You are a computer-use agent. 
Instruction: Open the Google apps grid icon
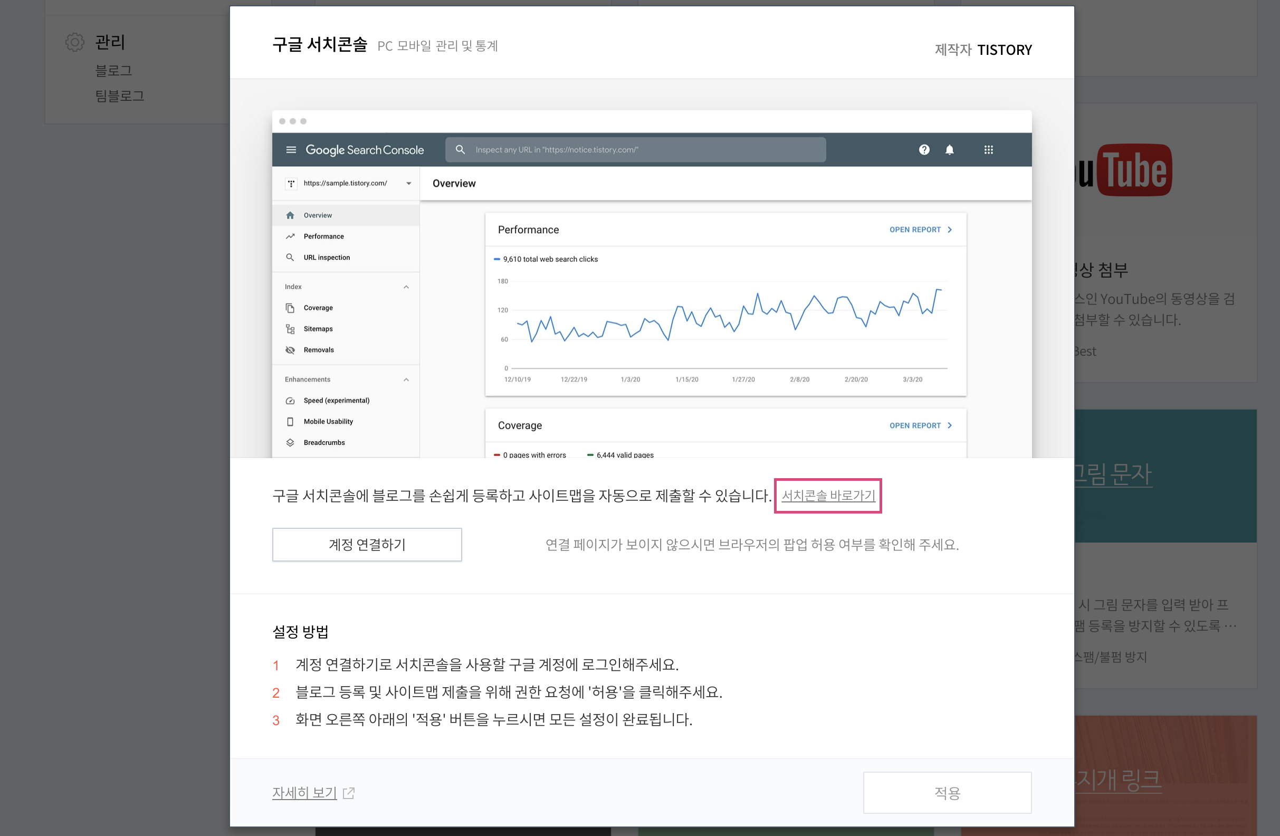(x=989, y=149)
